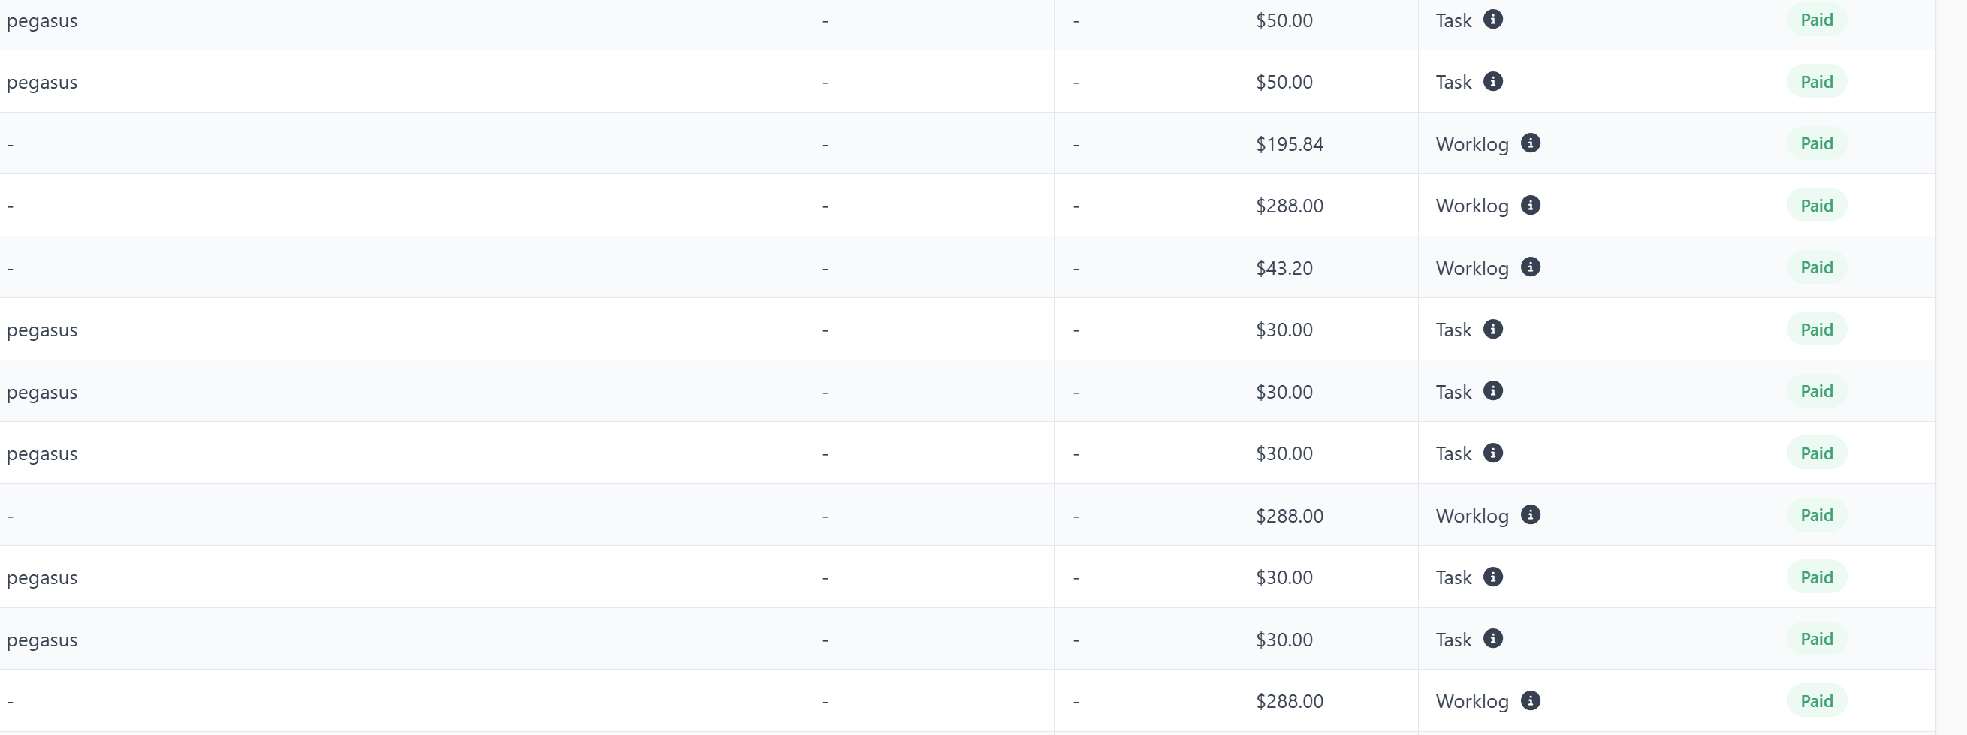
Task: Click pegasus name directly below the $43.20 row
Action: (x=42, y=330)
